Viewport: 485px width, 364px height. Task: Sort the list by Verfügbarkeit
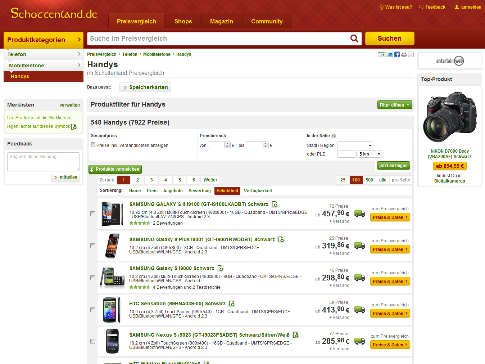pos(258,191)
